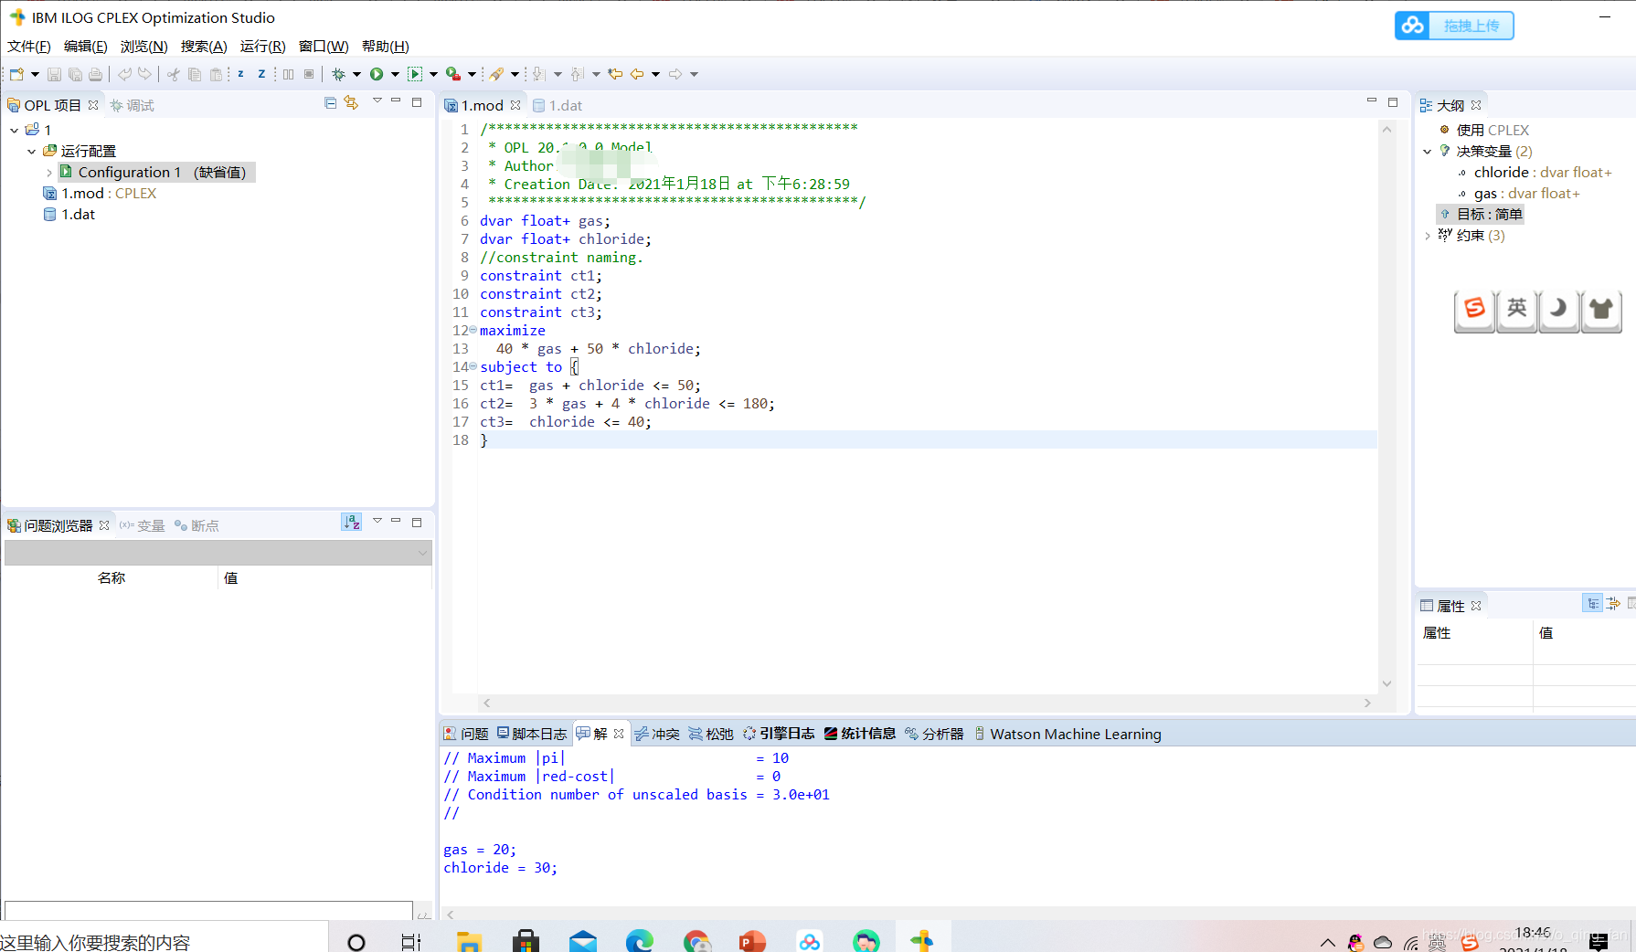Toggle alphabetical sort in problem browser
Screen dimensions: 1636x952
click(x=351, y=522)
